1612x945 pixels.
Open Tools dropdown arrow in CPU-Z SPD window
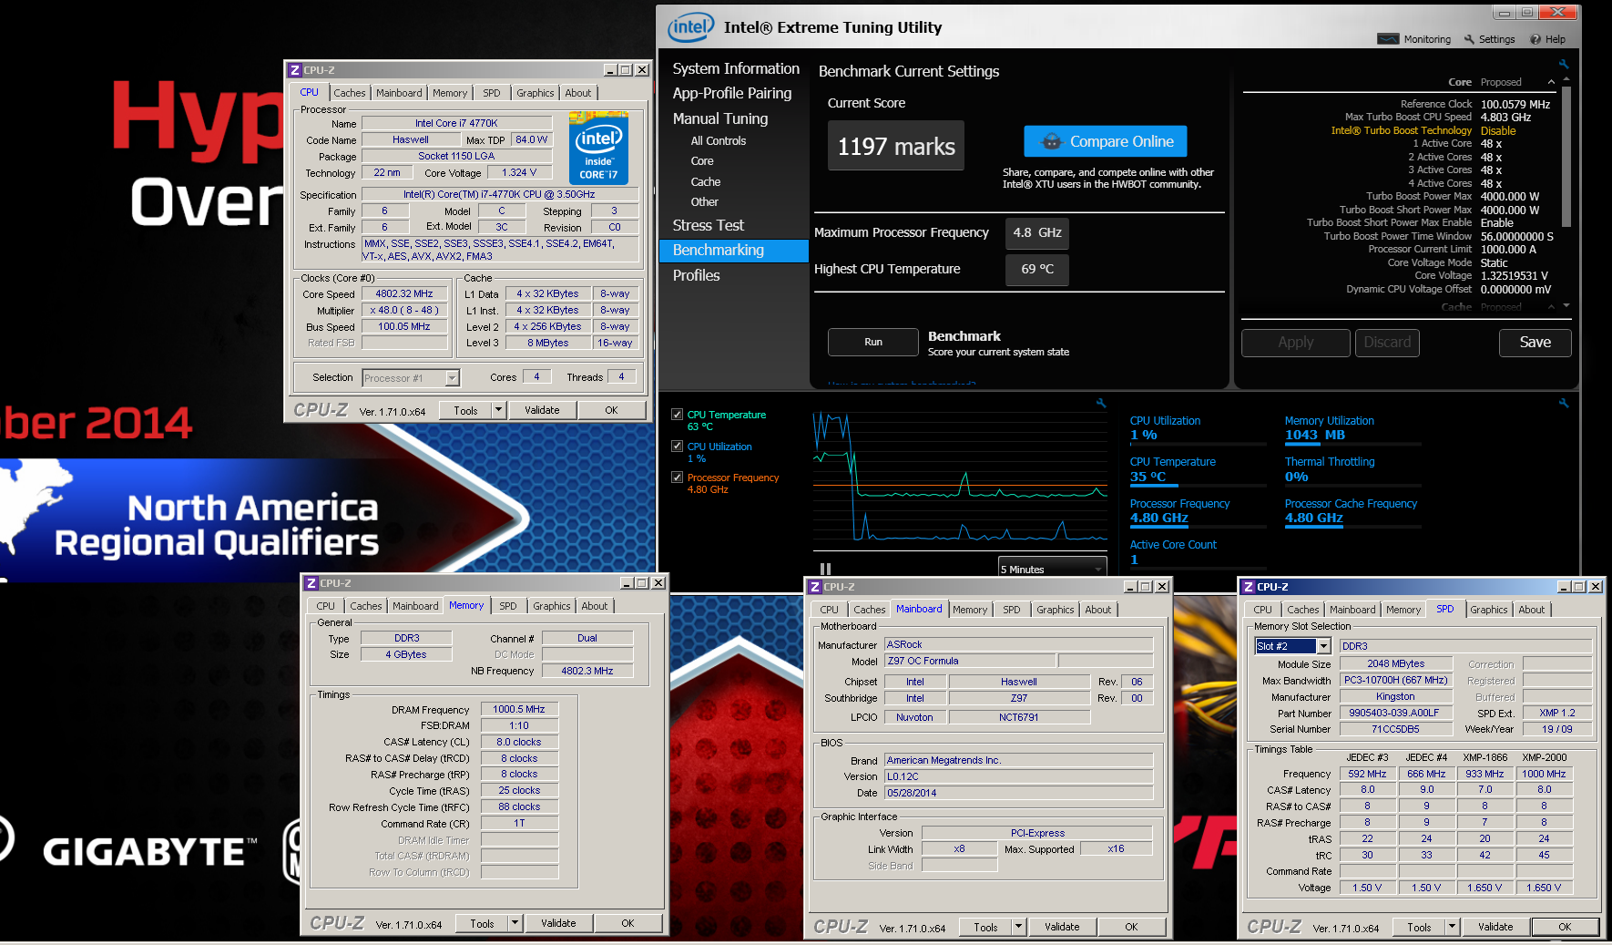pyautogui.click(x=1452, y=927)
